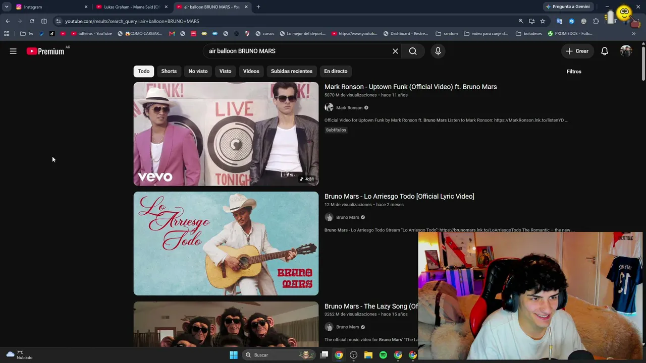Click the taskbar Buscar search box
The image size is (646, 363).
(x=279, y=355)
